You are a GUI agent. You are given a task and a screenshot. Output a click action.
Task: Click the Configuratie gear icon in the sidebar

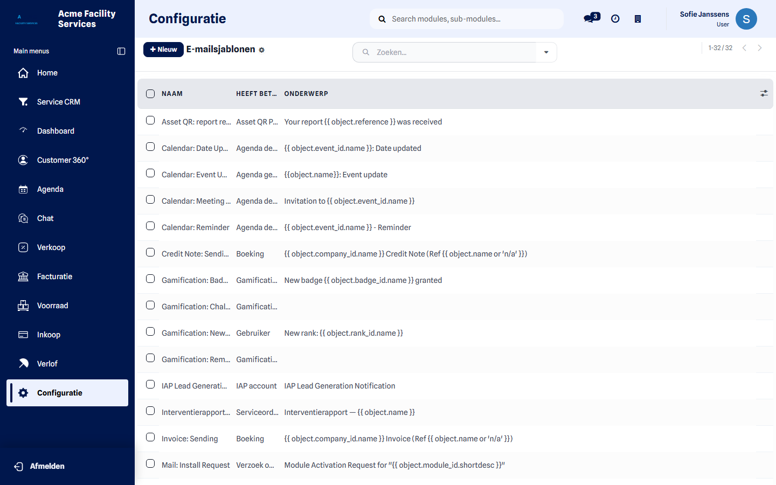tap(23, 393)
